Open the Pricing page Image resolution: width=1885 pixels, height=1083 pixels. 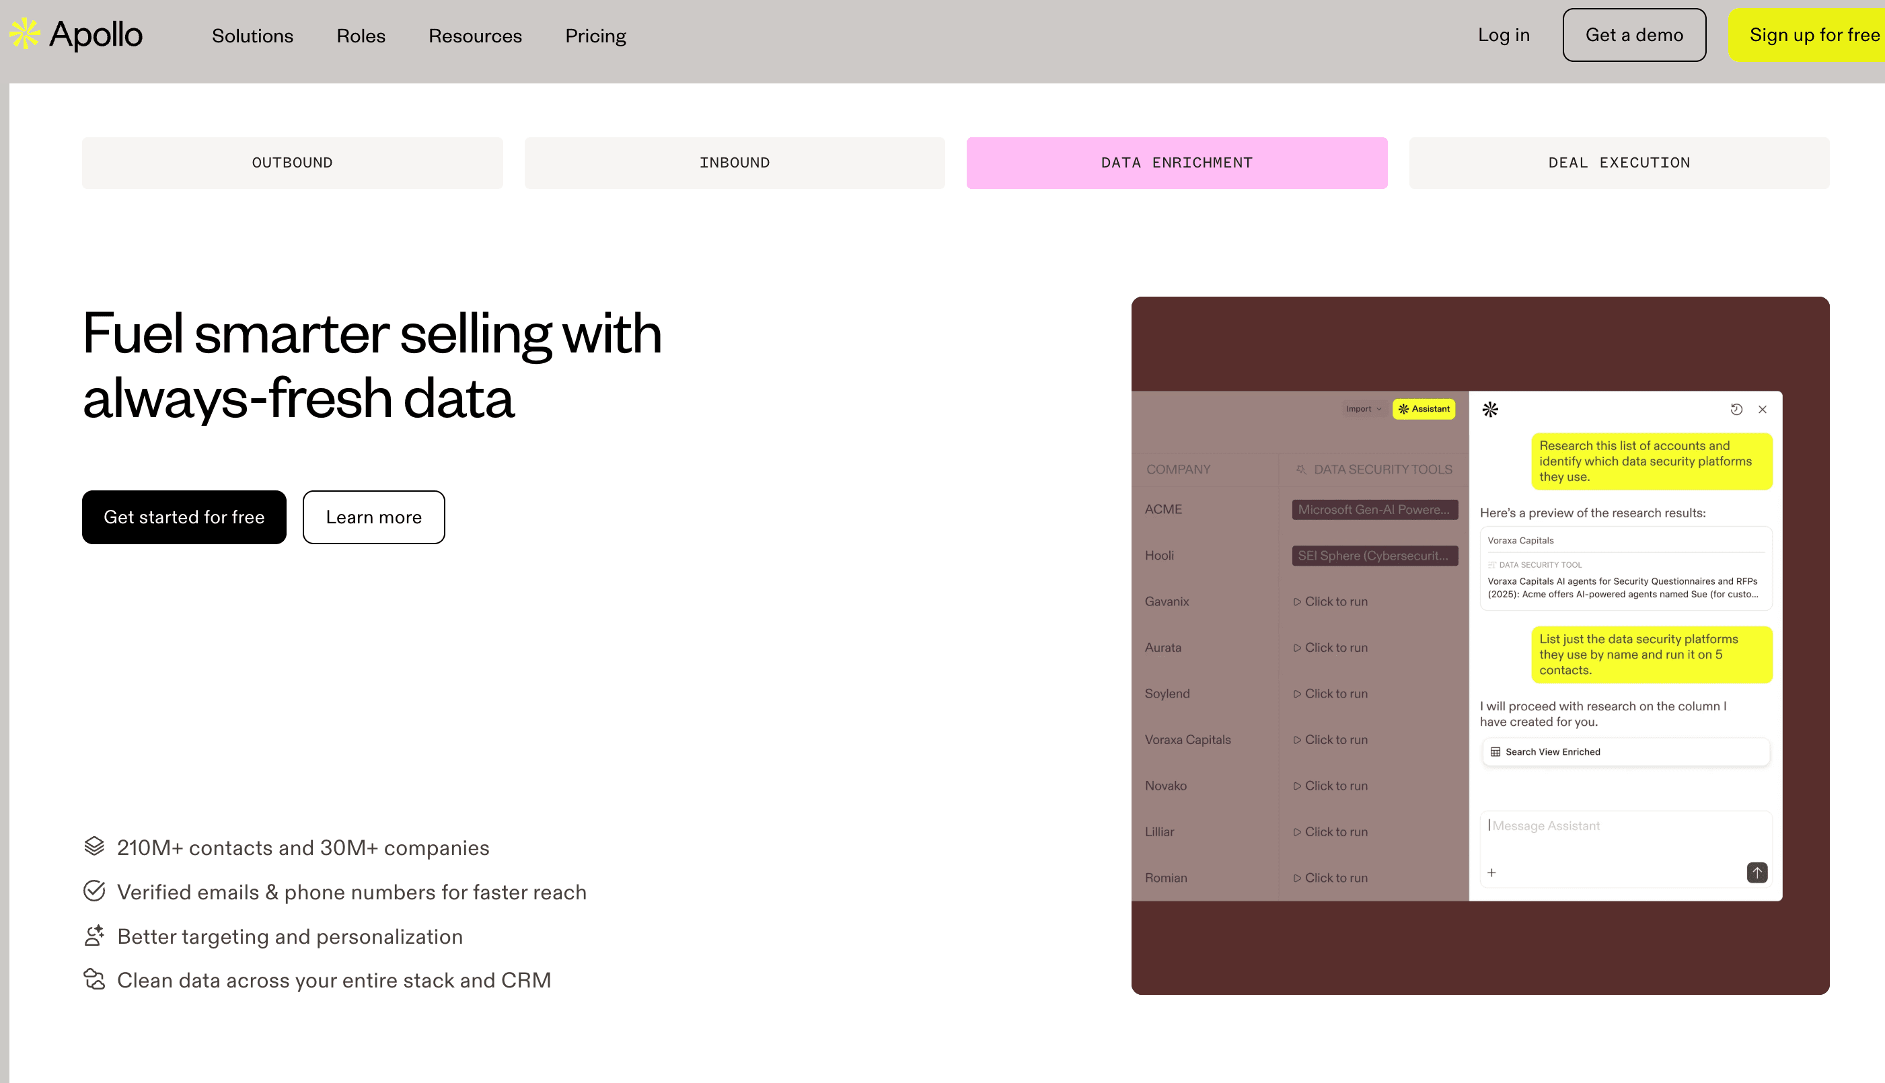click(595, 36)
